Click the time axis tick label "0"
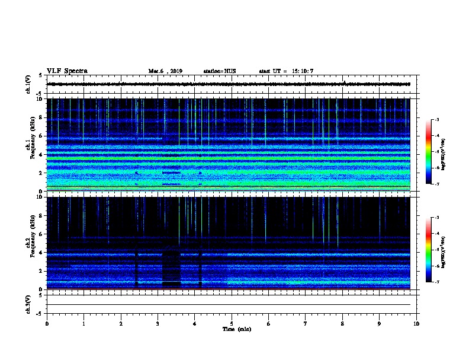Screen dimensions: 469x363 coord(47,324)
